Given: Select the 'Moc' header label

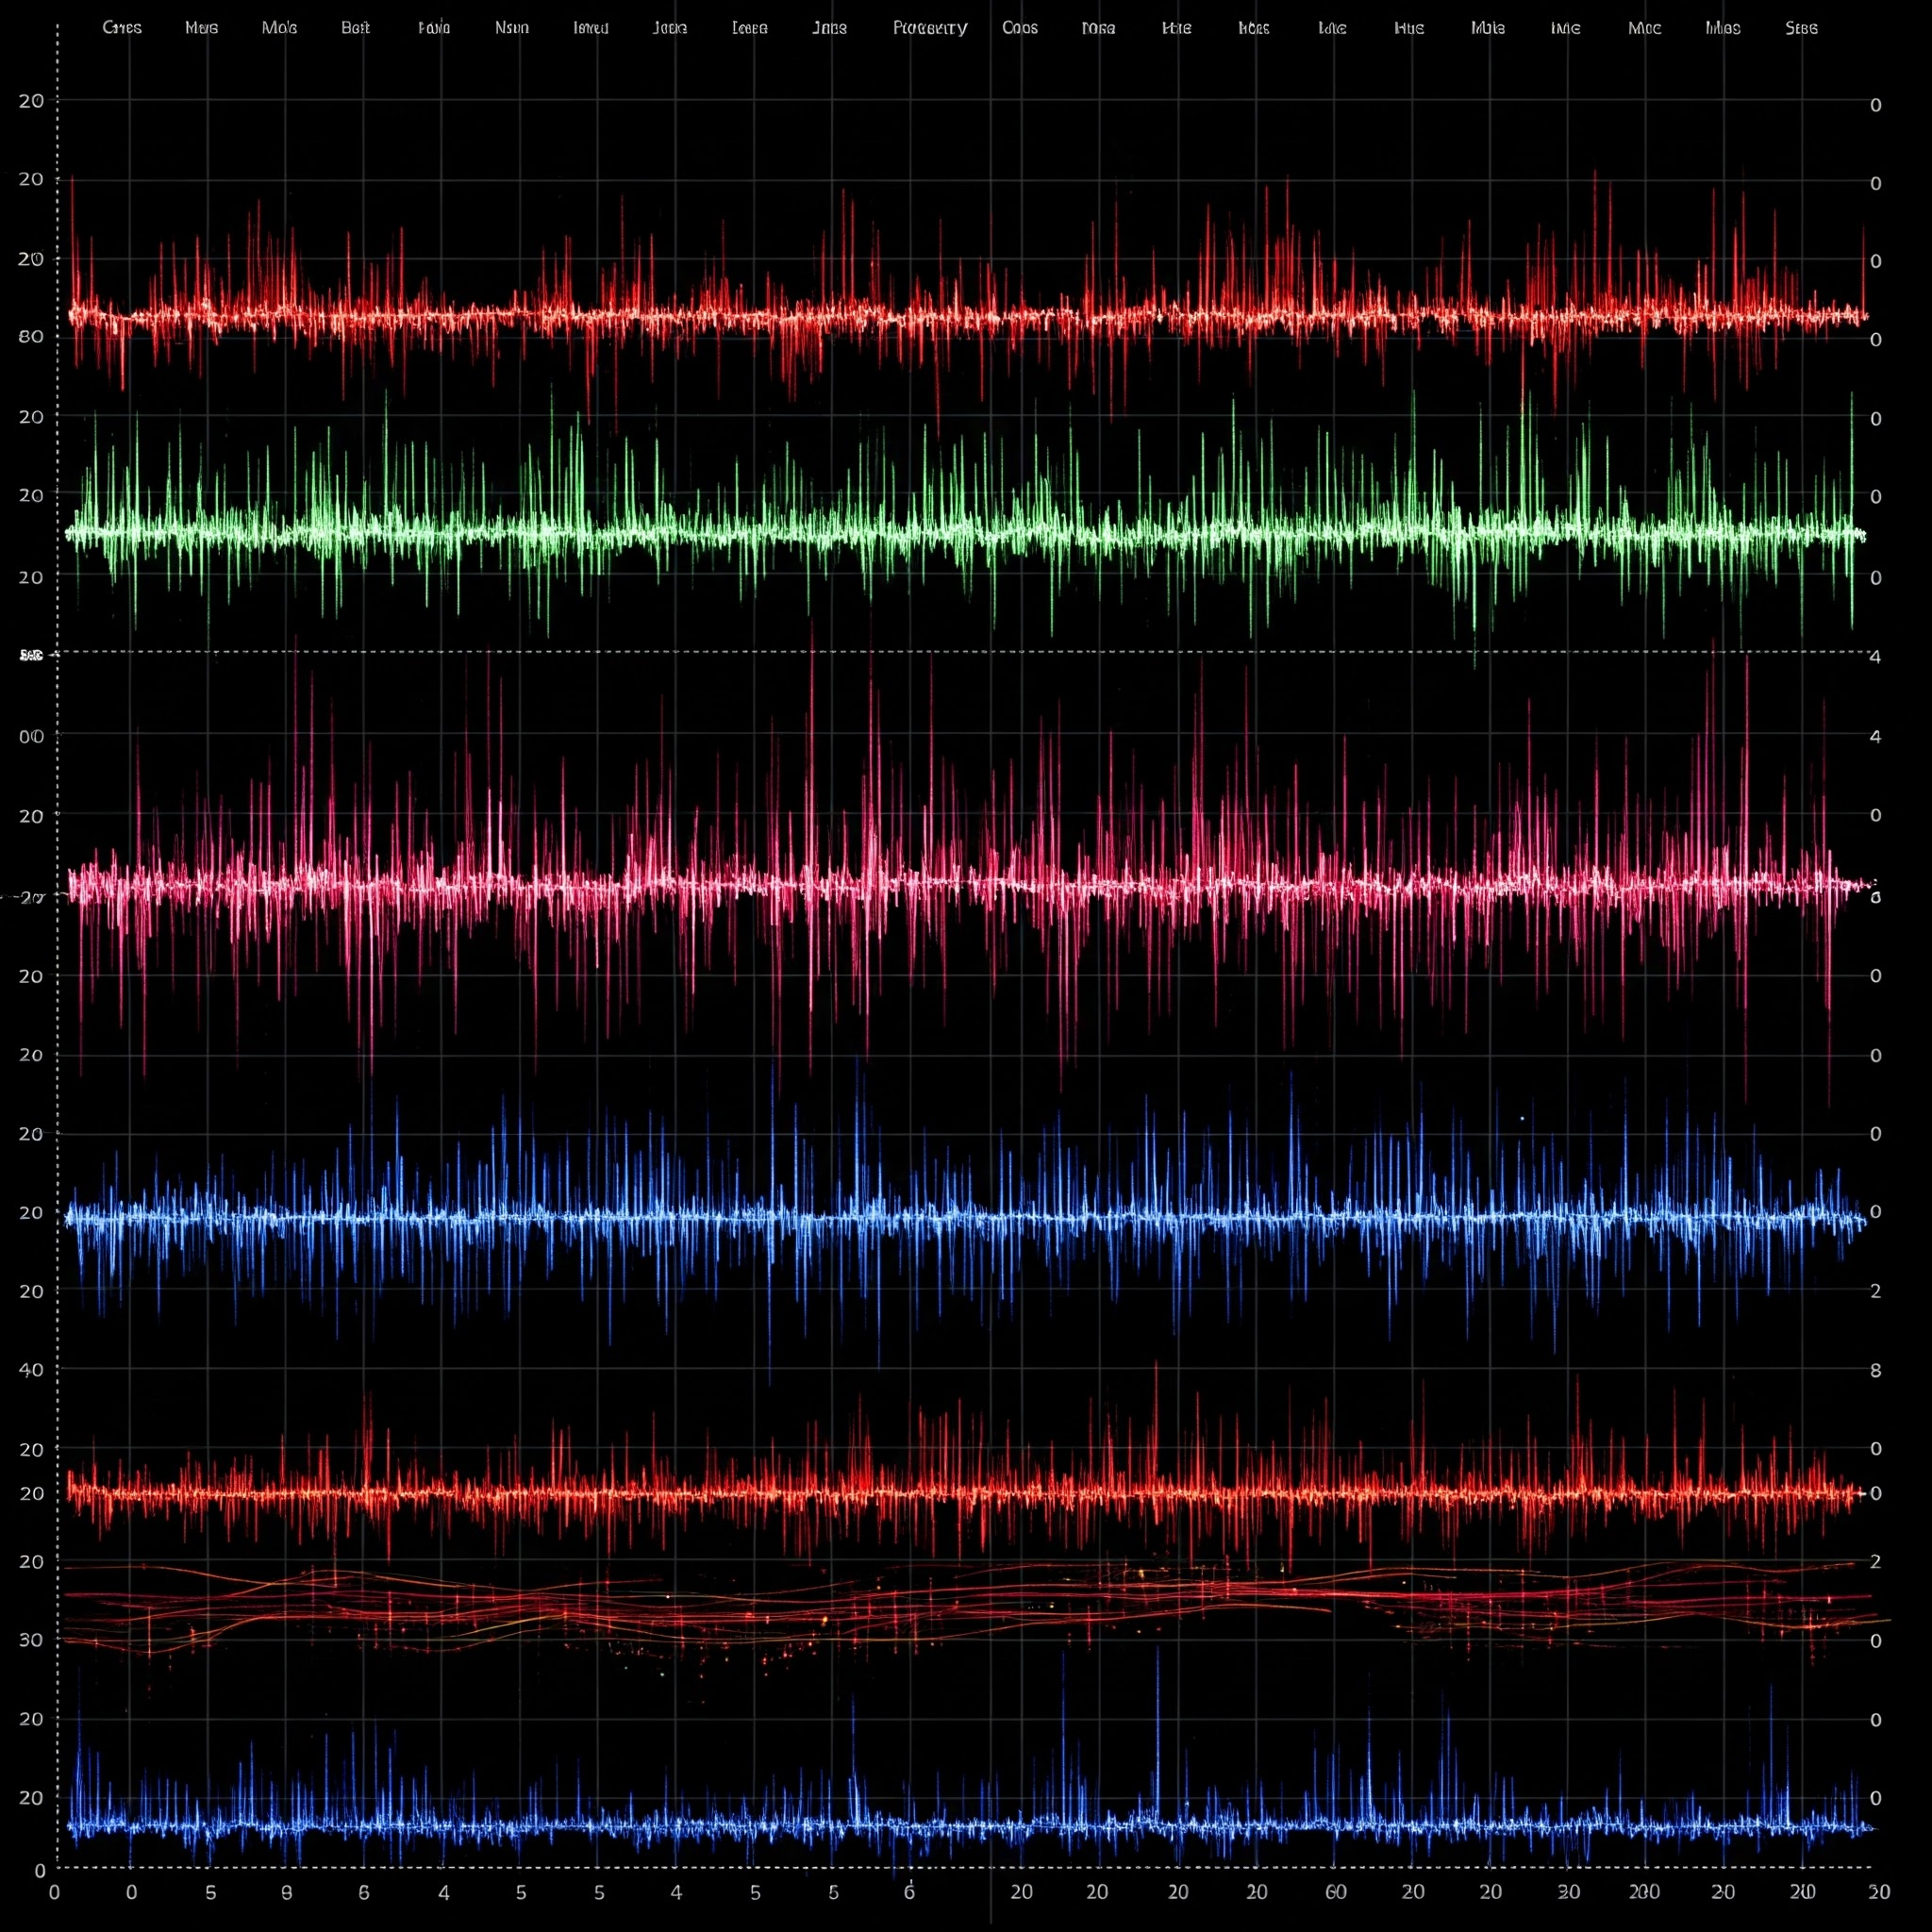Looking at the screenshot, I should (1644, 28).
